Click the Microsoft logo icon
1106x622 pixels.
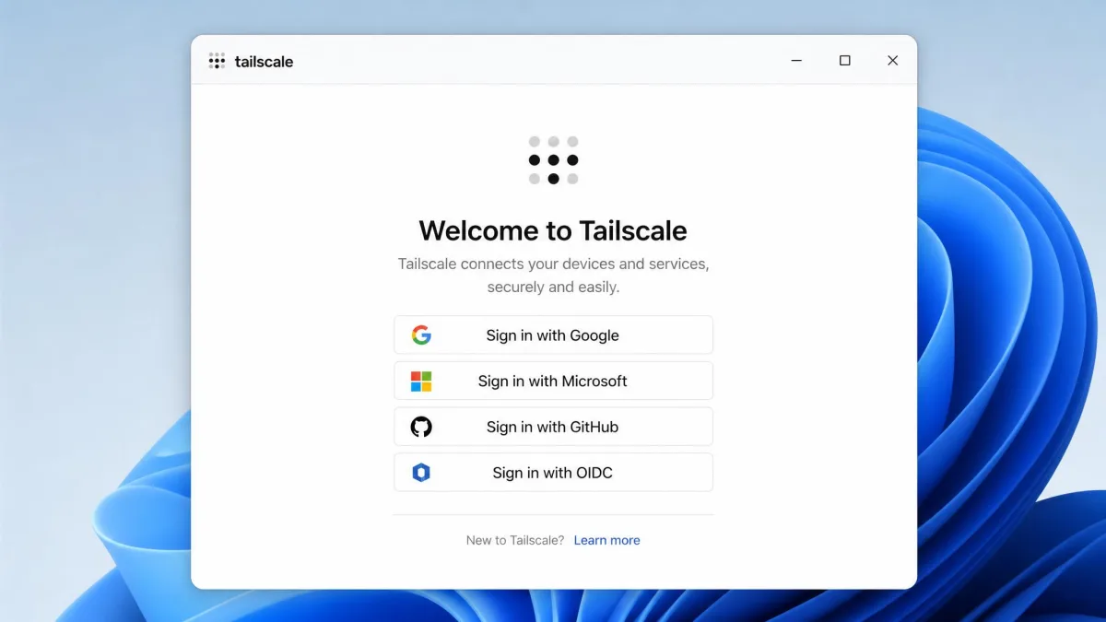click(421, 381)
